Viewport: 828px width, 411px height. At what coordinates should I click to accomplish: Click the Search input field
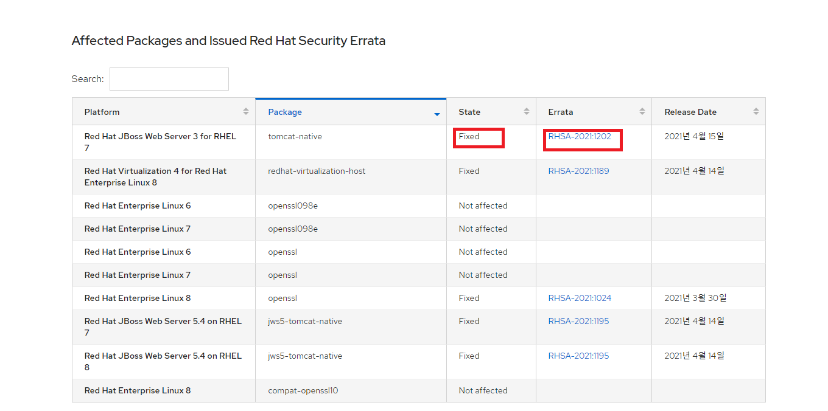coord(169,79)
